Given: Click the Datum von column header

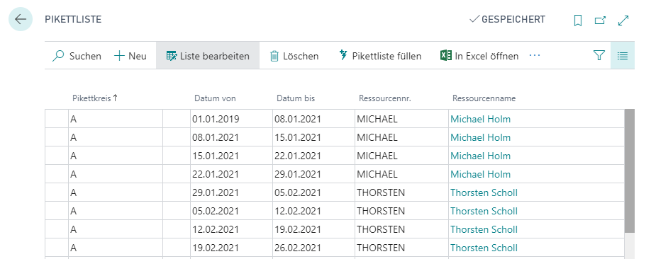Looking at the screenshot, I should [215, 98].
